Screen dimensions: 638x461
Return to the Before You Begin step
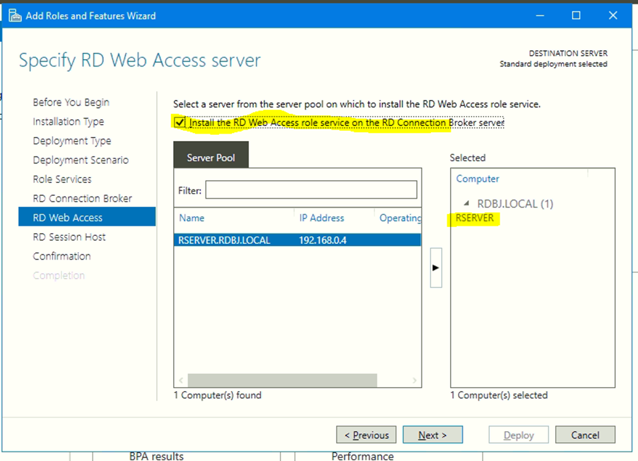coord(71,102)
